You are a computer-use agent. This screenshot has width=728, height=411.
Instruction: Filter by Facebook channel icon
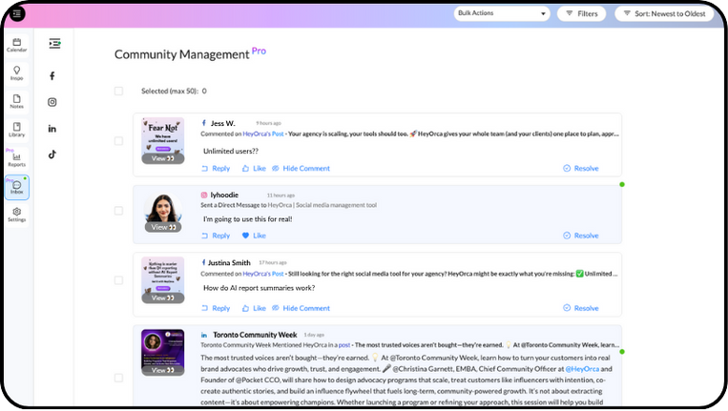[x=52, y=75]
